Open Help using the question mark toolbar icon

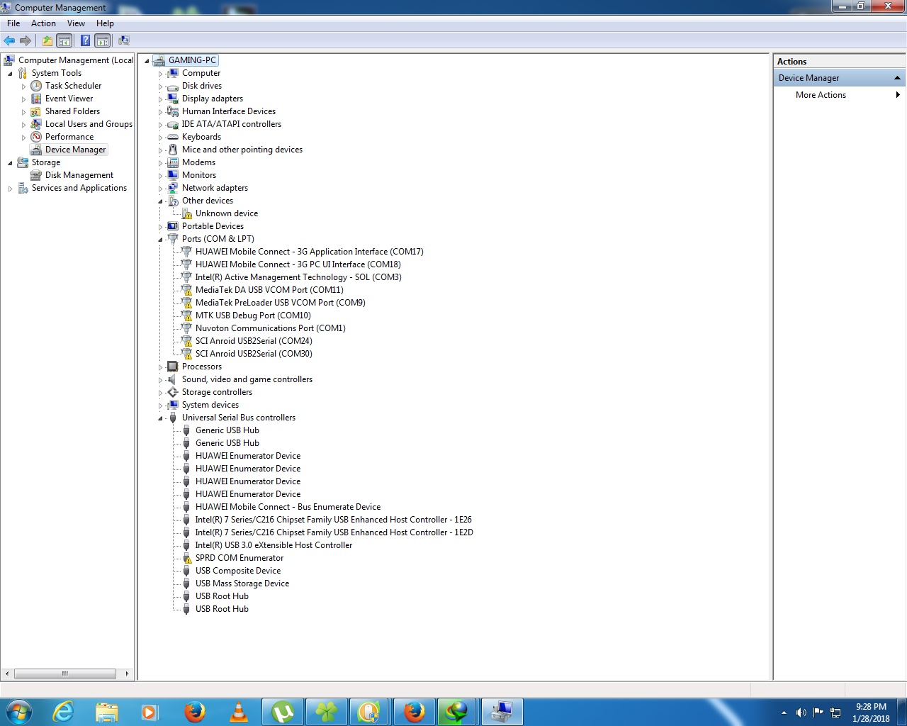(85, 40)
